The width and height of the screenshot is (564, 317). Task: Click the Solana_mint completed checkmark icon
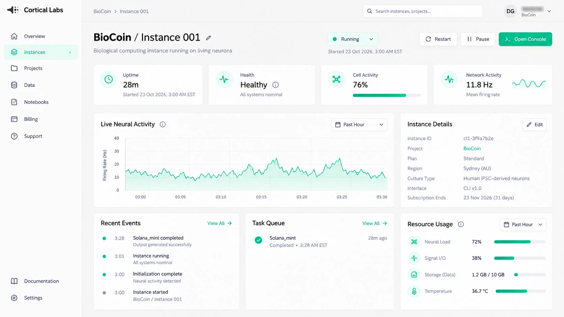click(x=258, y=240)
